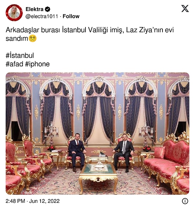The width and height of the screenshot is (195, 211).
Task: Click the verified badge next to Elektra
Action: pyautogui.click(x=47, y=9)
